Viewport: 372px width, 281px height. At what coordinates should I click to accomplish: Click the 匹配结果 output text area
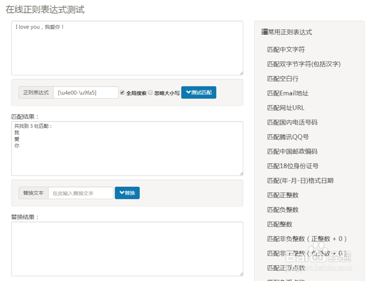(x=127, y=148)
